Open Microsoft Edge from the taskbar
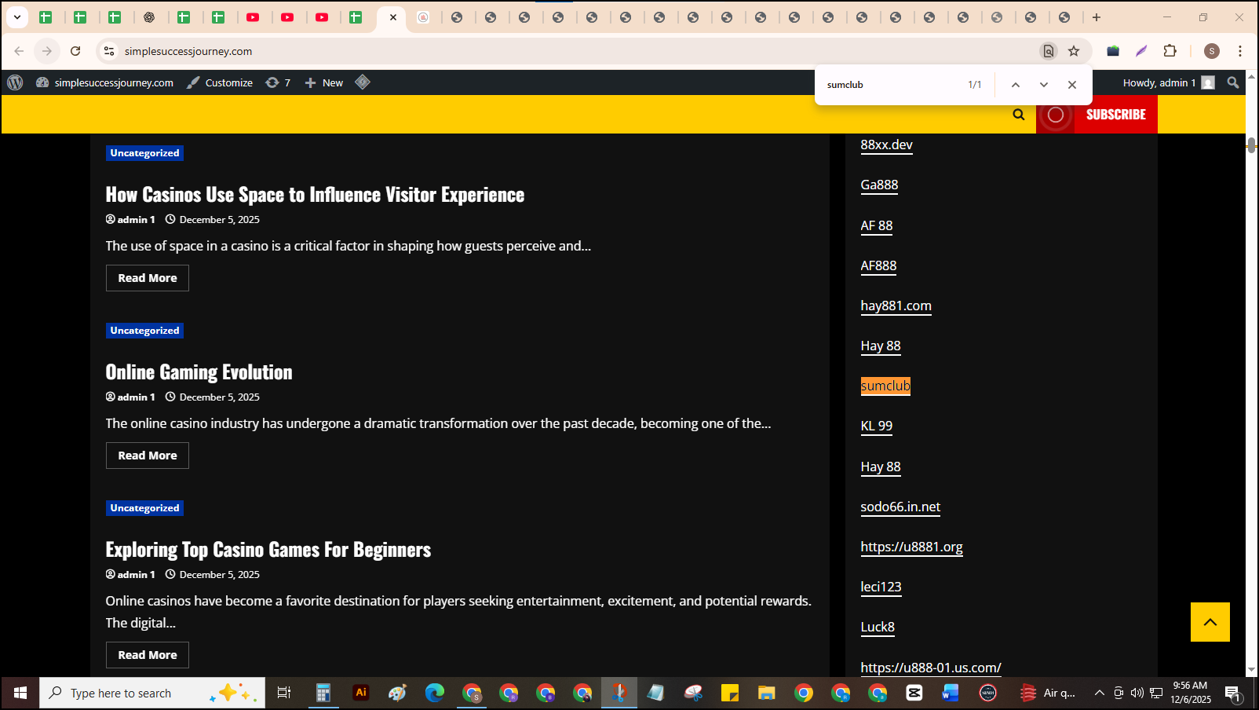1259x710 pixels. [x=434, y=693]
